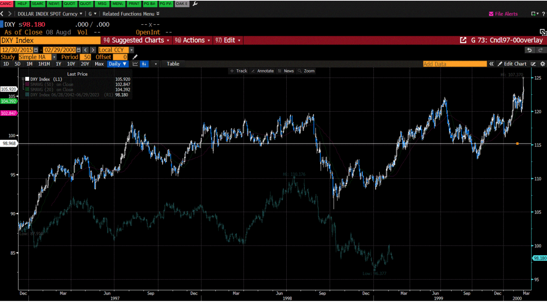Select the candlestick chart type icon
This screenshot has width=547, height=302.
coord(144,64)
